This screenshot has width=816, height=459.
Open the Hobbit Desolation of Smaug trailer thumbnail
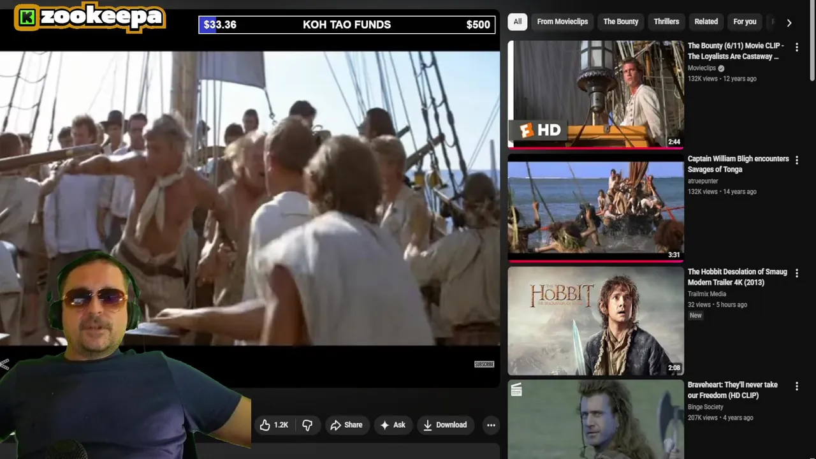pyautogui.click(x=595, y=321)
